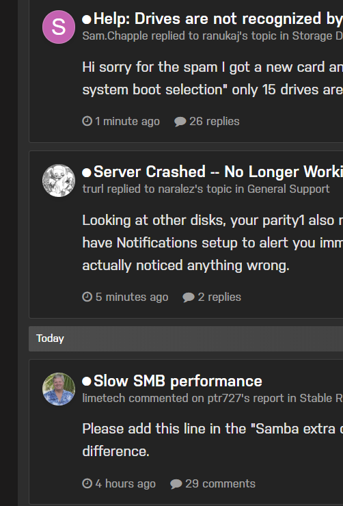Screen dimensions: 343x506
Task: Click unread dot beside Server Crashed topic
Action: click(87, 172)
